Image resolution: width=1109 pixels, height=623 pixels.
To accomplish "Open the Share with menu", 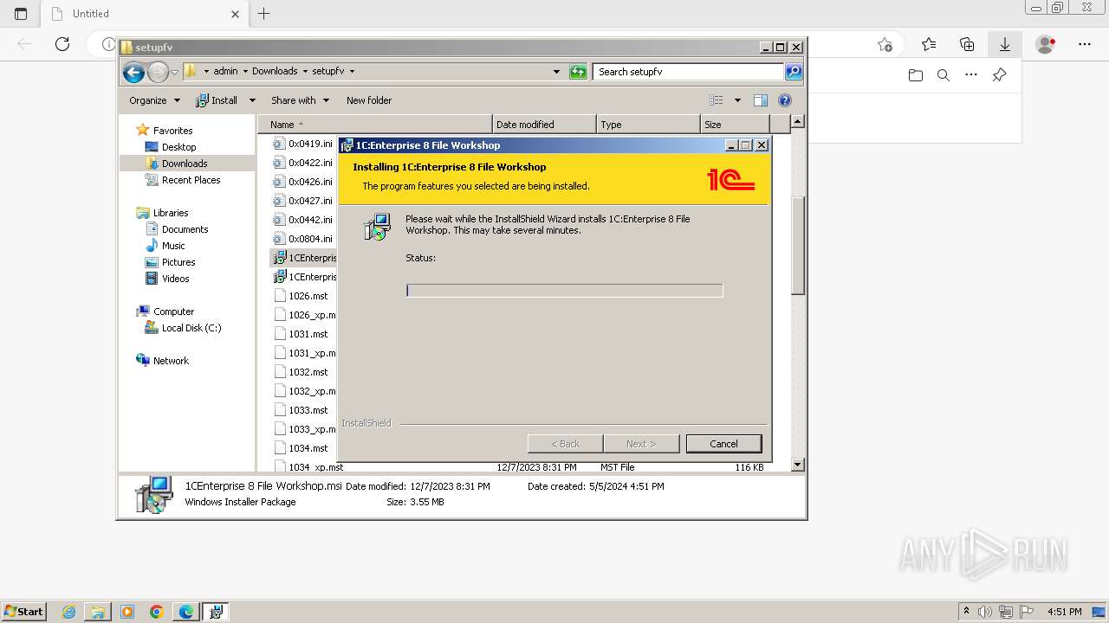I will pyautogui.click(x=300, y=100).
